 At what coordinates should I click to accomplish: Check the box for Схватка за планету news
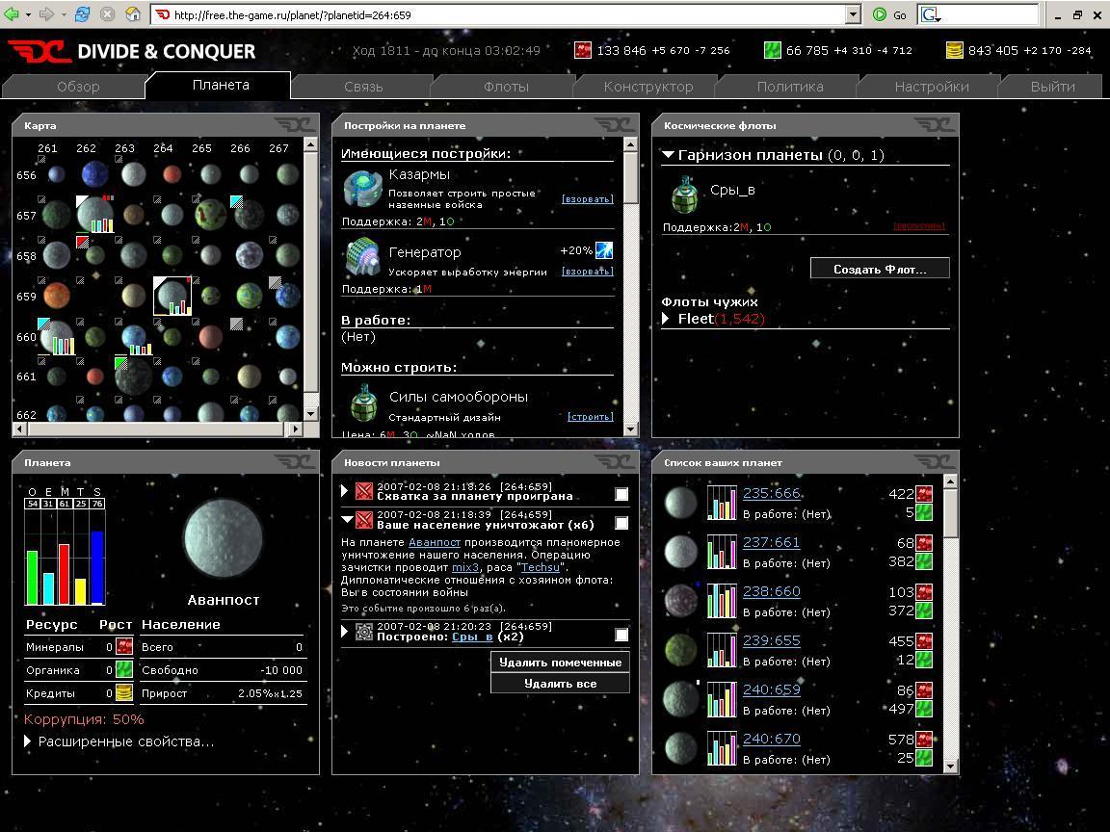click(x=621, y=494)
